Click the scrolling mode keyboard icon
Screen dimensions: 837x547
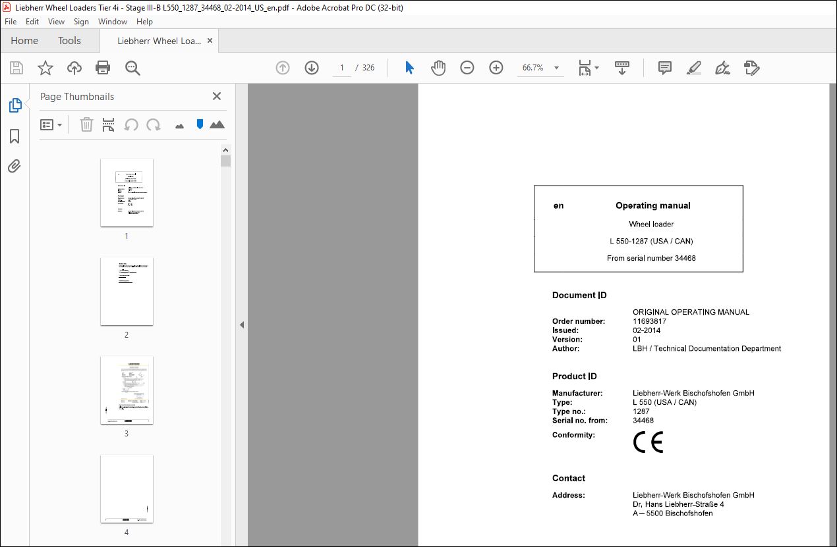(x=622, y=68)
